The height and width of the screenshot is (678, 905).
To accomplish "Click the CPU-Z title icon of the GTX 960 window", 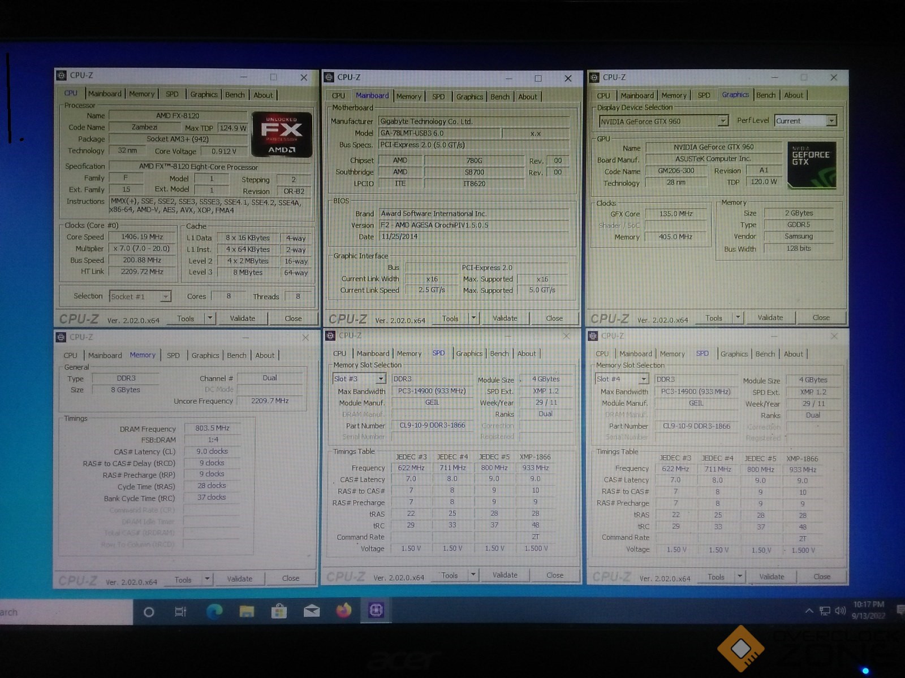I will point(594,77).
